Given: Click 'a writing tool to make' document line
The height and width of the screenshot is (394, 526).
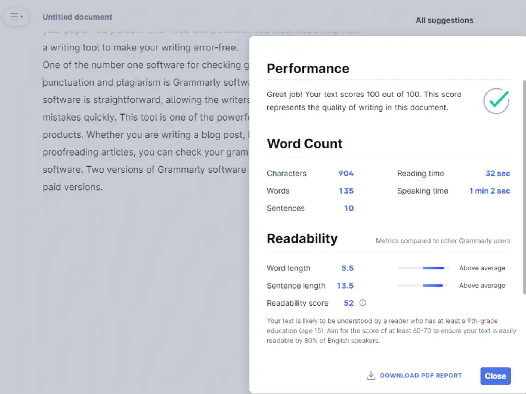Looking at the screenshot, I should coord(140,47).
